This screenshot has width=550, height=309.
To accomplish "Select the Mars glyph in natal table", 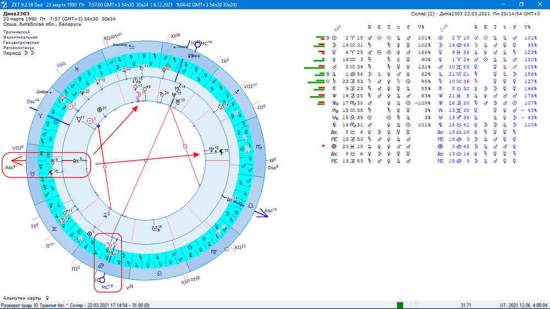I will tap(334, 67).
